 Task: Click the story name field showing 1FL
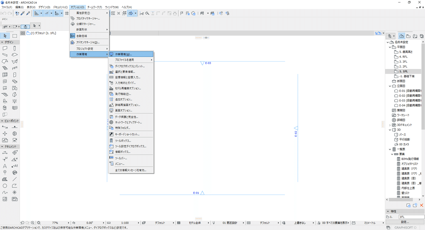pos(411,217)
